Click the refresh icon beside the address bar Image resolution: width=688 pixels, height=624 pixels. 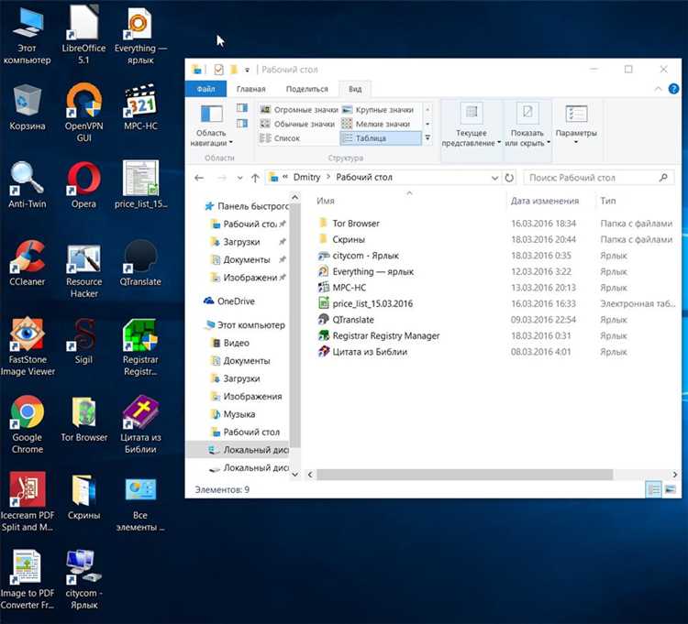tap(509, 178)
